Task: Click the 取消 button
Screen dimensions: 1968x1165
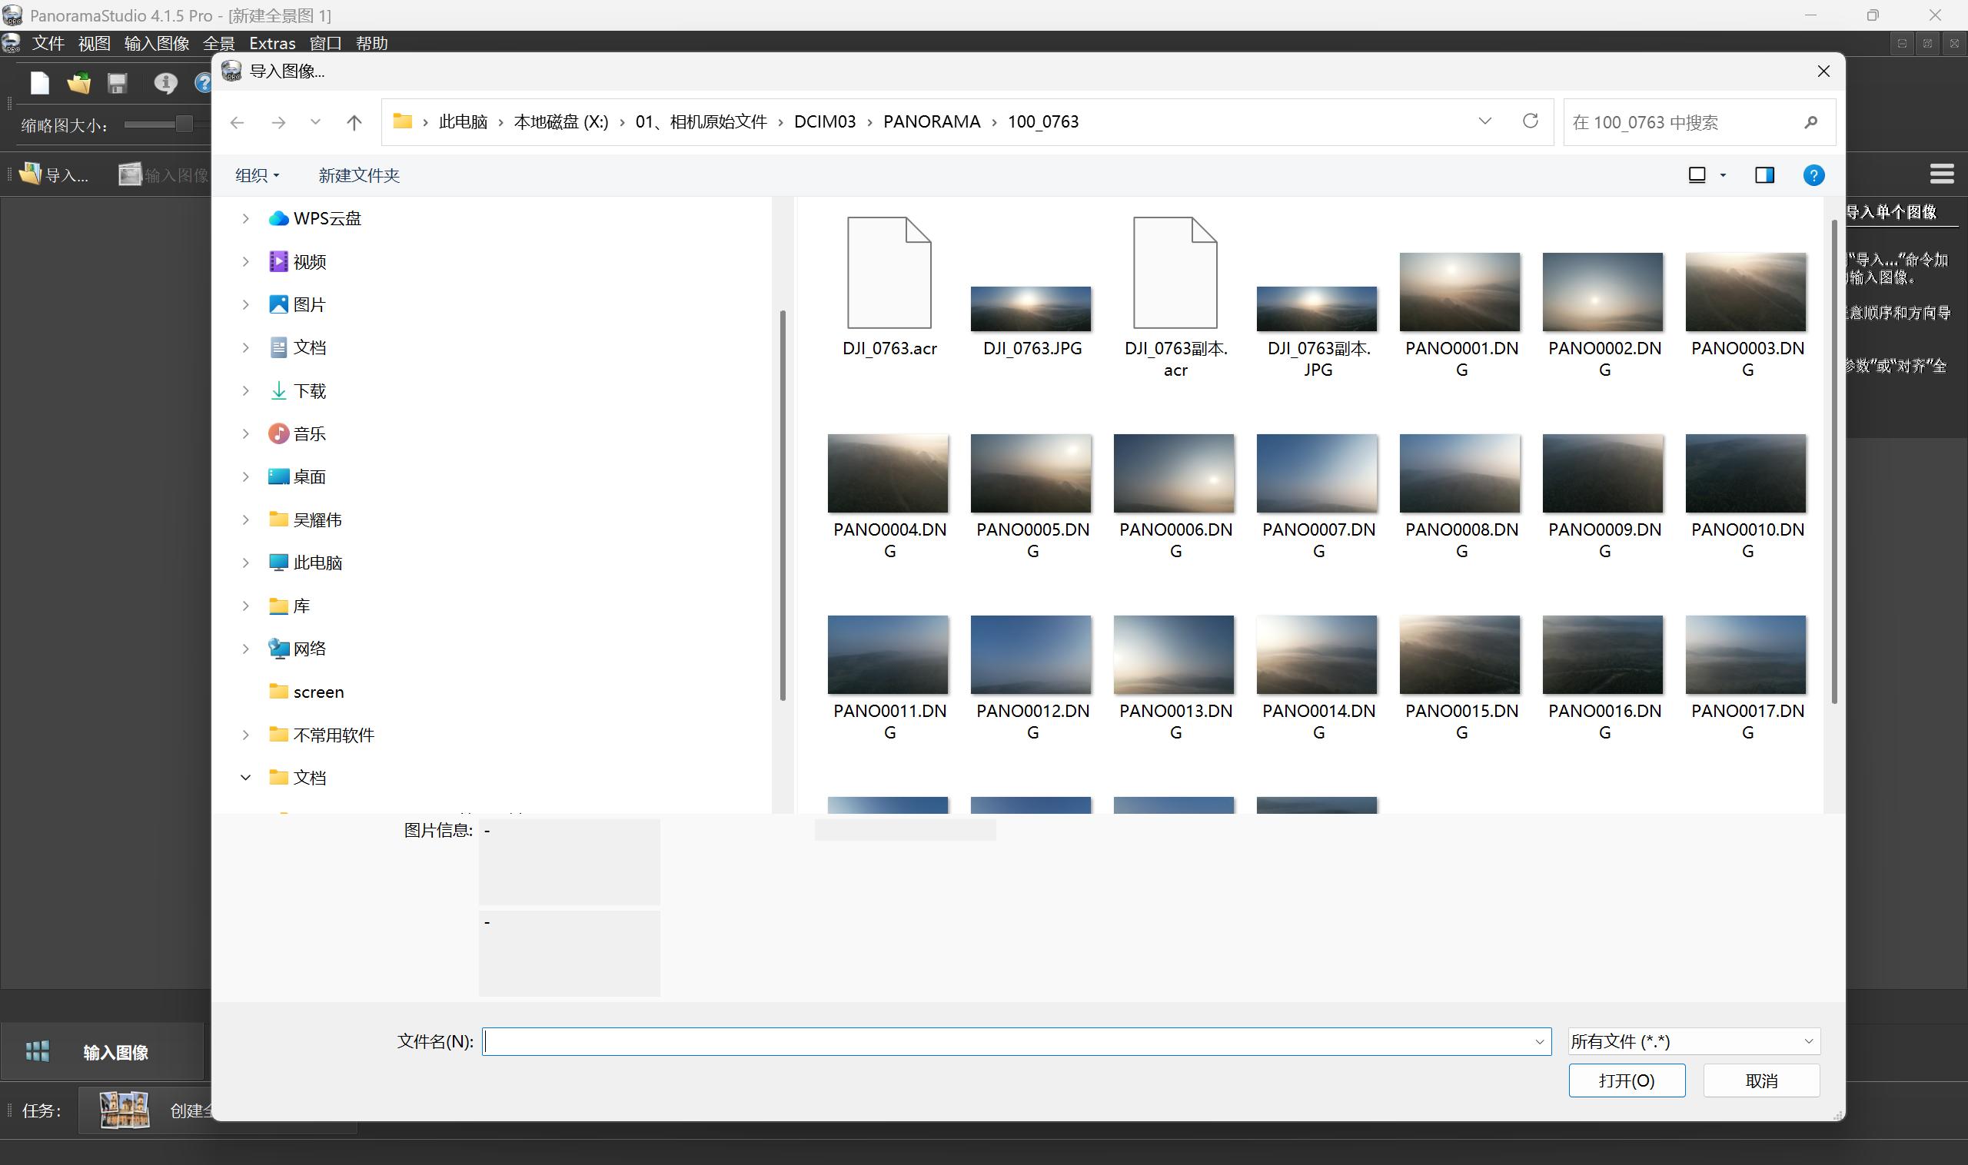Action: 1760,1080
